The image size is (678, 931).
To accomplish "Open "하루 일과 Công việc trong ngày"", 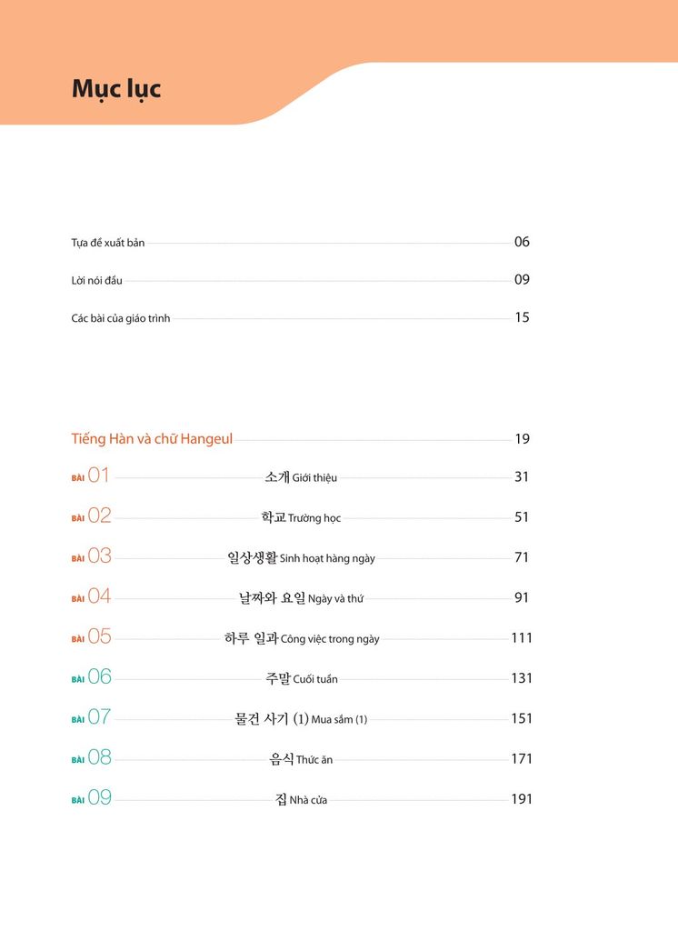I will click(302, 638).
